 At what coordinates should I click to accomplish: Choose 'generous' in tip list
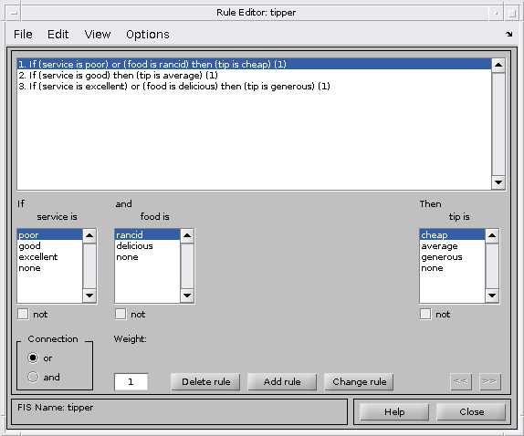click(x=452, y=257)
